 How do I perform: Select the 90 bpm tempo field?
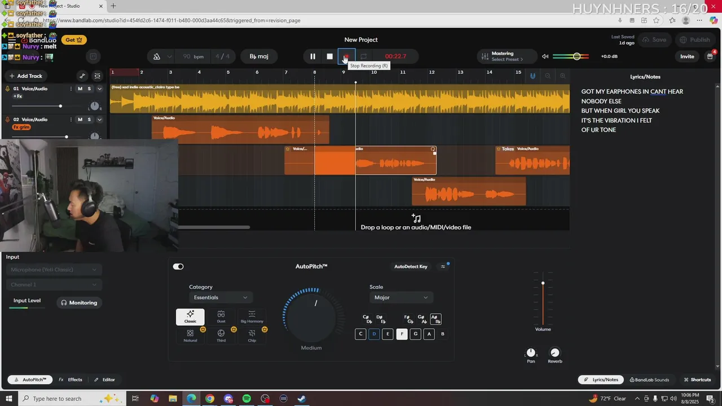pos(193,56)
